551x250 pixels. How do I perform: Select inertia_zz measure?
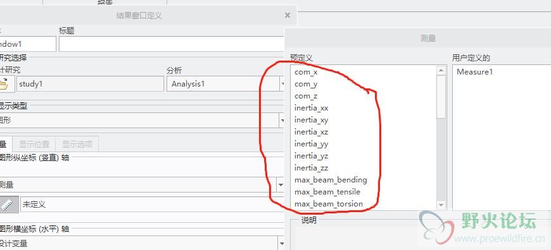(312, 168)
